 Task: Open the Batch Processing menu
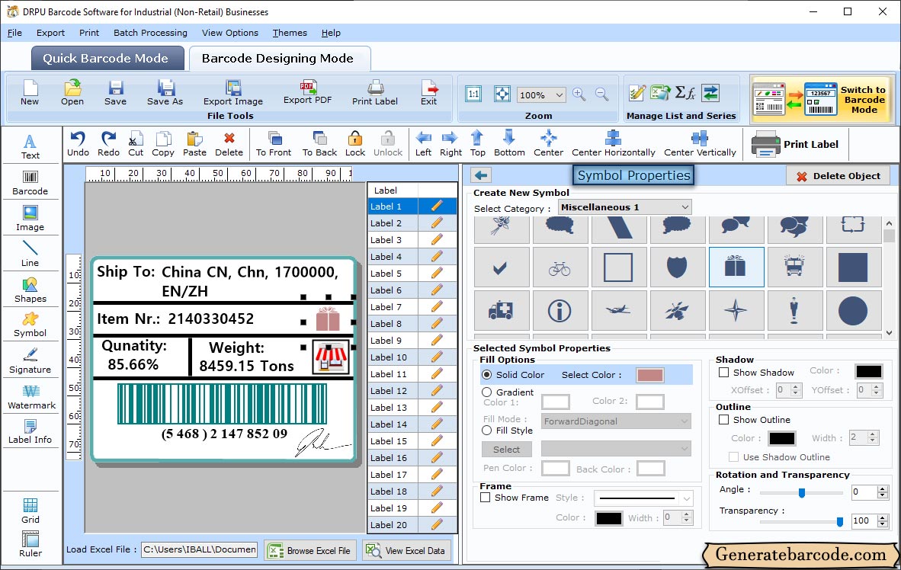(151, 33)
